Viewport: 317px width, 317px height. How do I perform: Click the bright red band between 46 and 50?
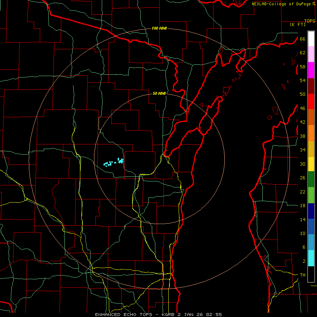311,101
